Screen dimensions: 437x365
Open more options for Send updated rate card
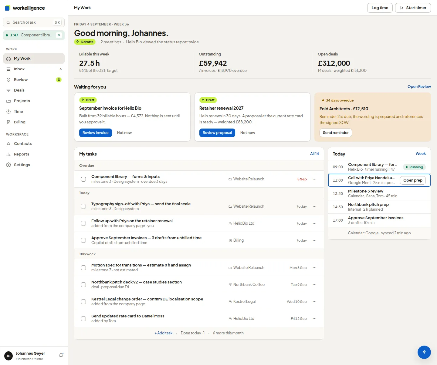pyautogui.click(x=314, y=319)
